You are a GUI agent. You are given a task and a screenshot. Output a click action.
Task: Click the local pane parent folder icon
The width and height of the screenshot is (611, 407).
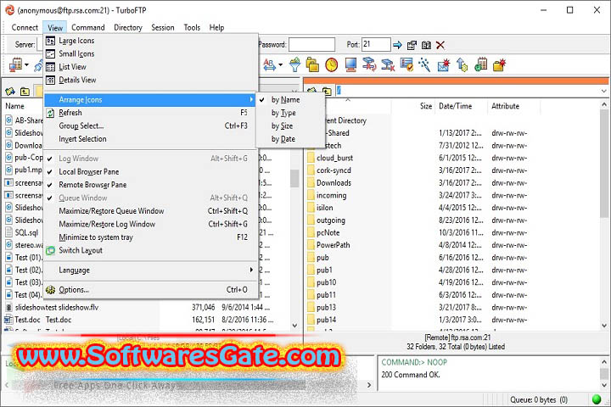point(25,92)
